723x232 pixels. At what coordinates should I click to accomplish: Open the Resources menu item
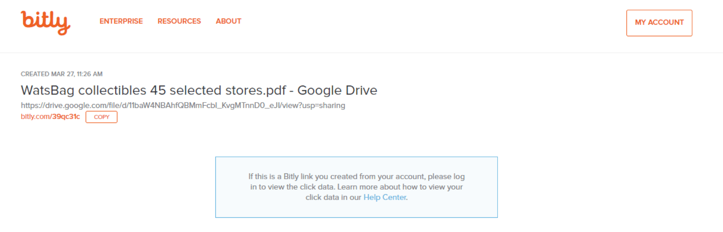click(x=179, y=21)
